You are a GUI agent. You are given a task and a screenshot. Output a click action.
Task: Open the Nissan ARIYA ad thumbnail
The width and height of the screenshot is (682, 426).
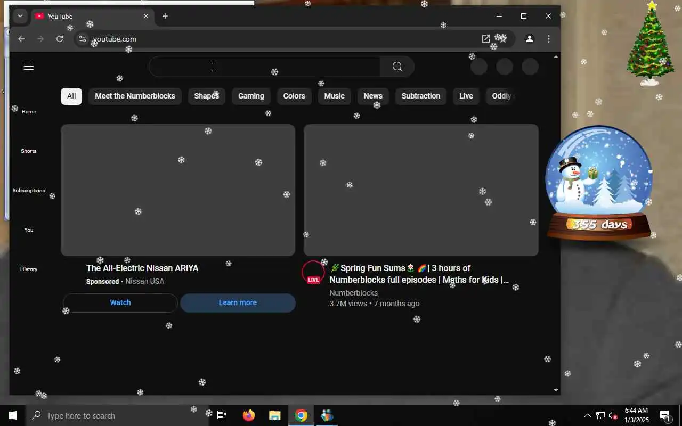pos(178,190)
